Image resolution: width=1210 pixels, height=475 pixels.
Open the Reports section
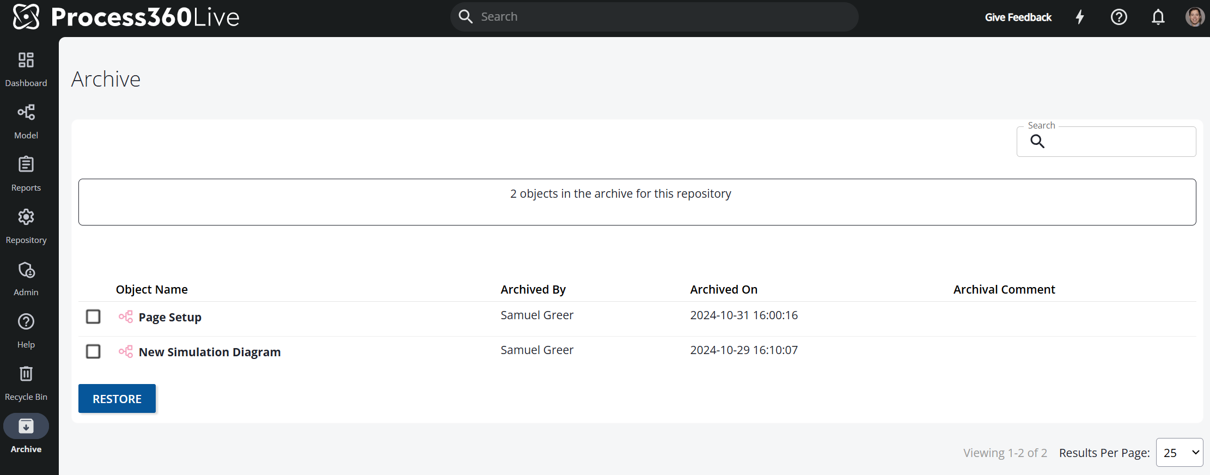pyautogui.click(x=26, y=174)
